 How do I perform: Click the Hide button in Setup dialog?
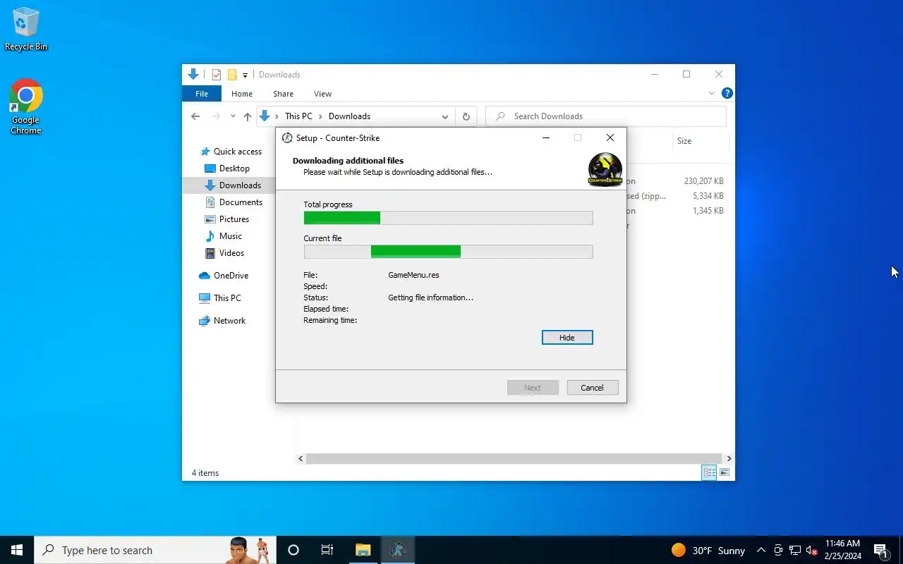click(567, 338)
